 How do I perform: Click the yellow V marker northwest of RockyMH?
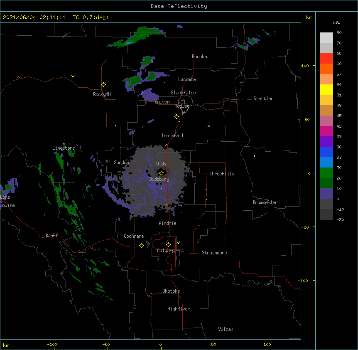pos(73,76)
